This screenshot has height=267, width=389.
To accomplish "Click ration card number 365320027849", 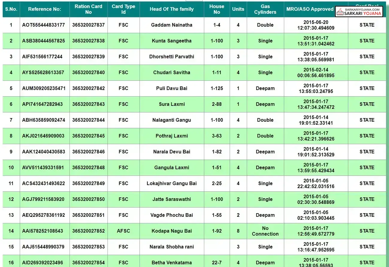I will 88,184.
